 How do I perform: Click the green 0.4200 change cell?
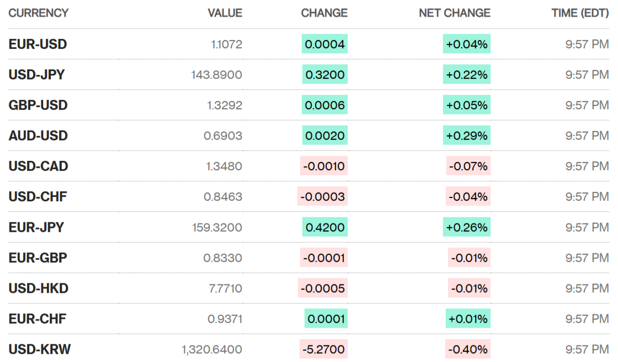[325, 227]
